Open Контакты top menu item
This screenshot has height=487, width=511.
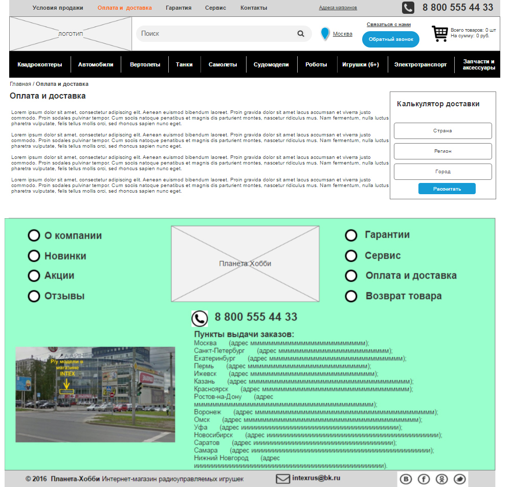254,8
